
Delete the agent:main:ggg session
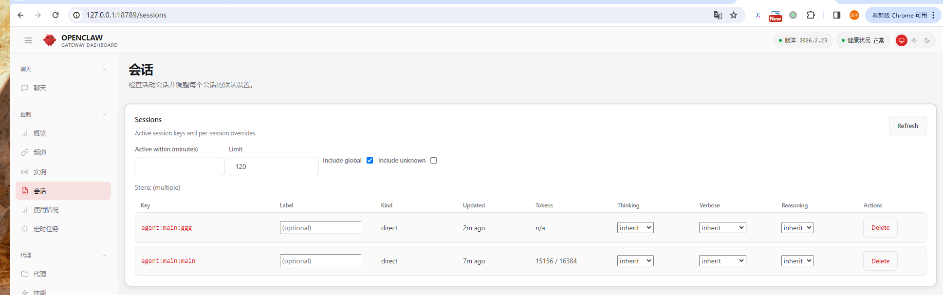tap(880, 228)
